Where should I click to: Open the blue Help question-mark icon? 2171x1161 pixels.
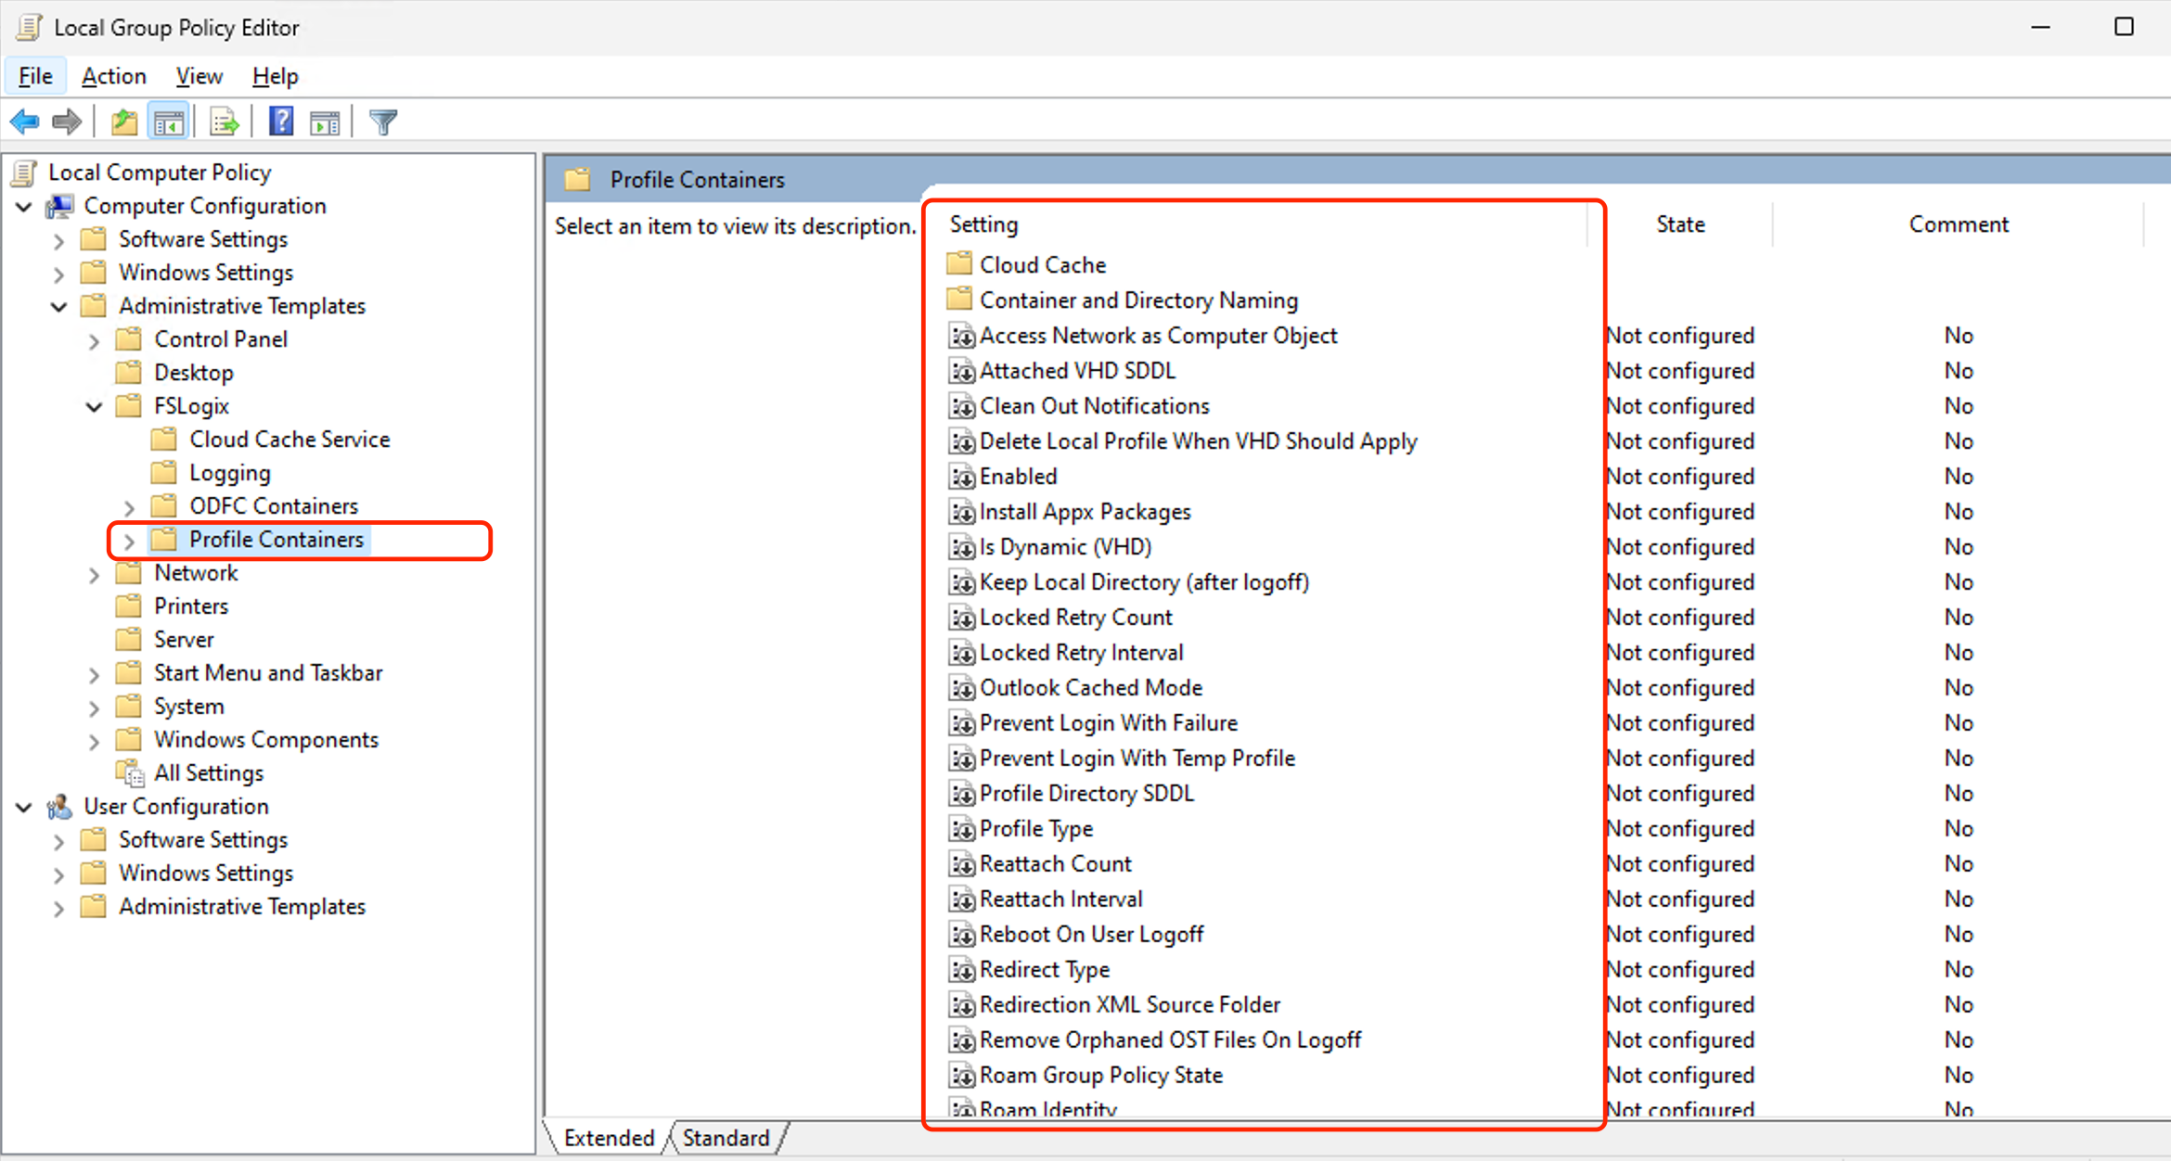coord(281,121)
